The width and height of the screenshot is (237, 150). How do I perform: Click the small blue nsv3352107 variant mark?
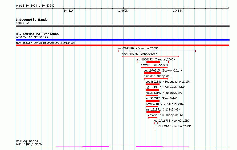coord(155,129)
